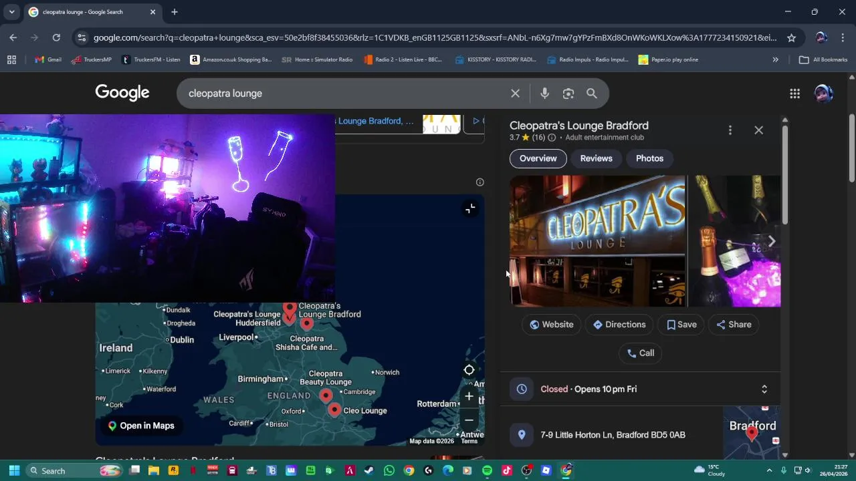Viewport: 856px width, 481px height.
Task: Zoom out on the map
Action: (469, 420)
